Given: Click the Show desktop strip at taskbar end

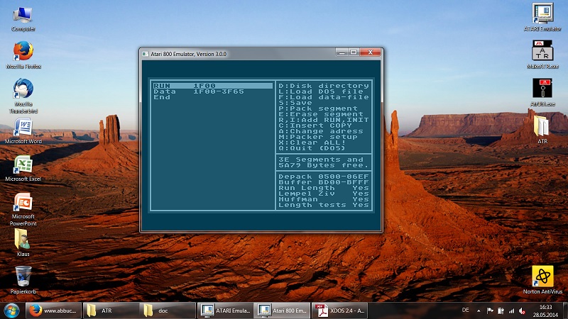Looking at the screenshot, I should click(565, 310).
